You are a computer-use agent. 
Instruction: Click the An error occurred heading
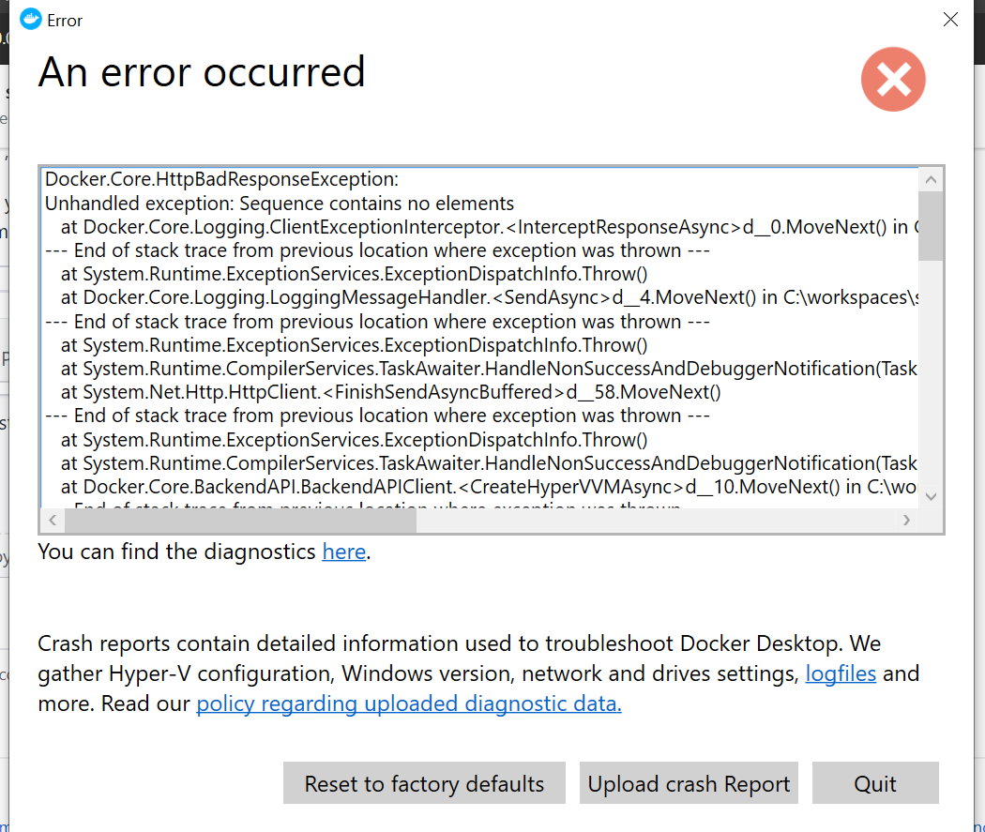click(201, 72)
